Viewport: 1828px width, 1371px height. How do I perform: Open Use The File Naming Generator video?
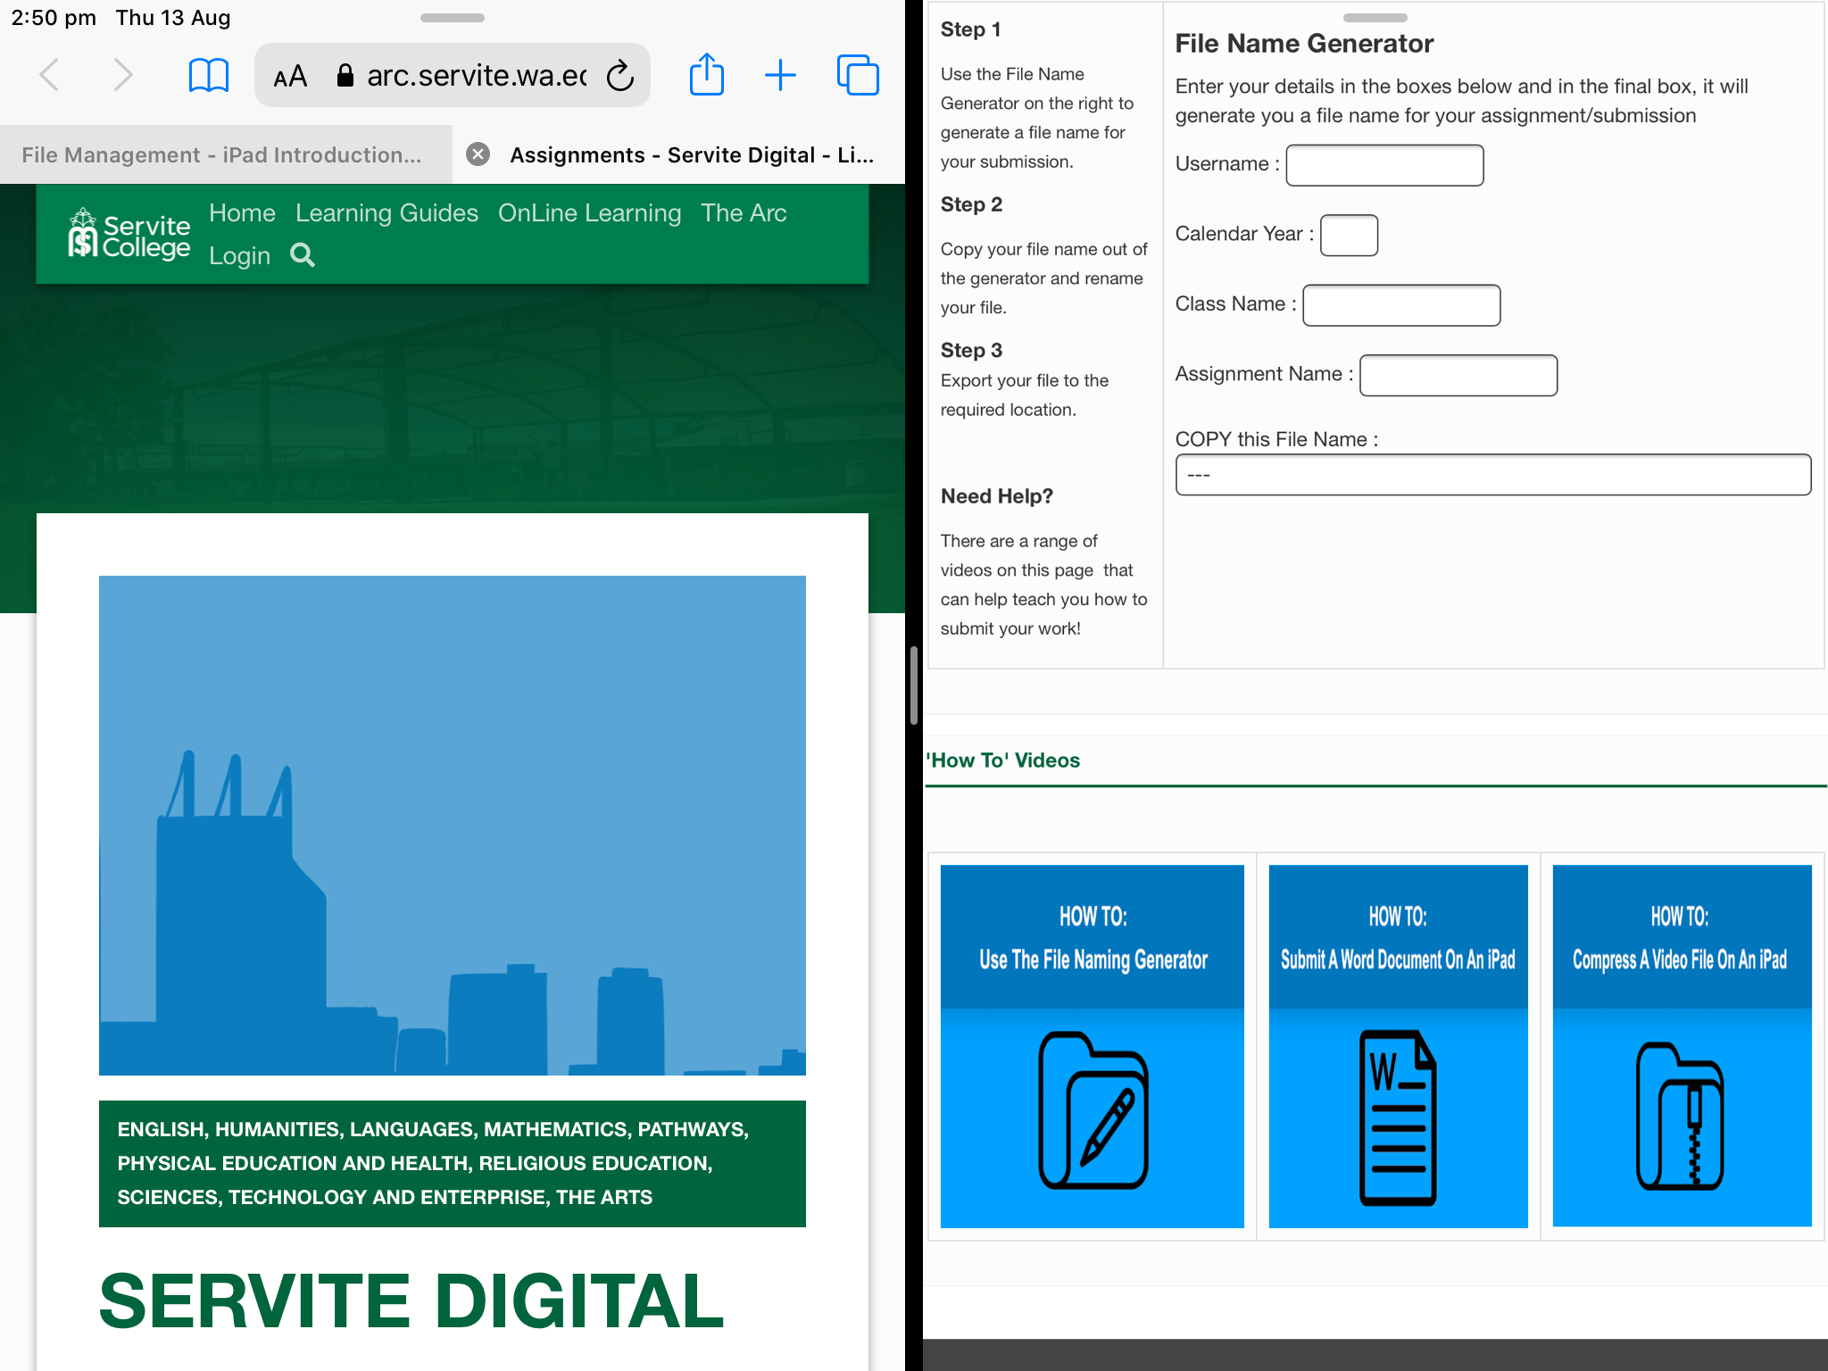1092,1045
